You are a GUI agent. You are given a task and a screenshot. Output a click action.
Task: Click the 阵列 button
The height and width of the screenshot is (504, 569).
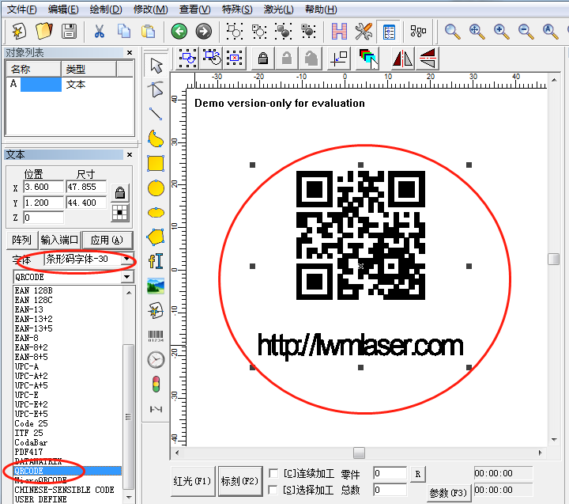coord(21,241)
